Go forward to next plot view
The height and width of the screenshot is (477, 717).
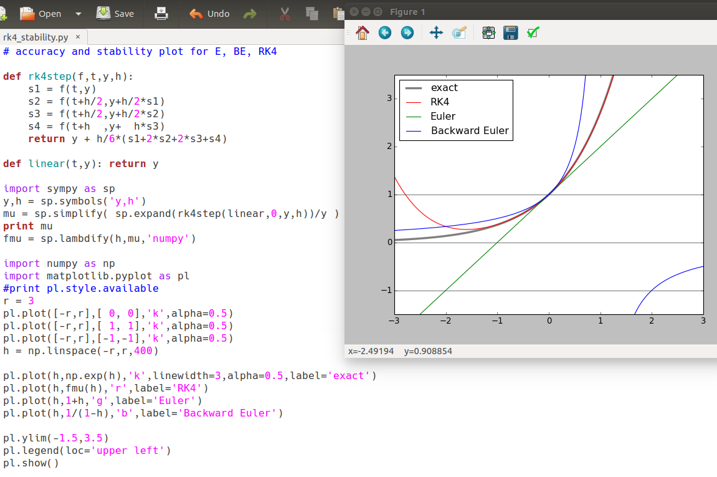click(407, 32)
